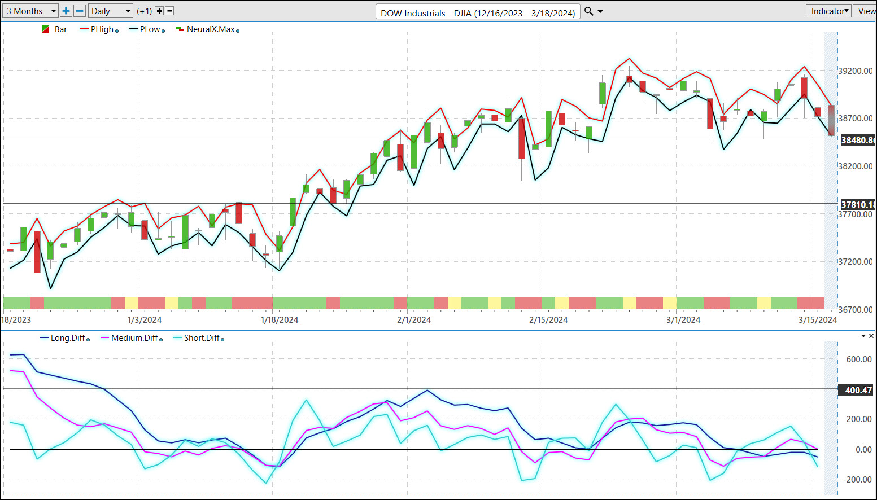Click the 1/18/2024 date axis label
Viewport: 877px width, 500px height.
click(x=280, y=320)
